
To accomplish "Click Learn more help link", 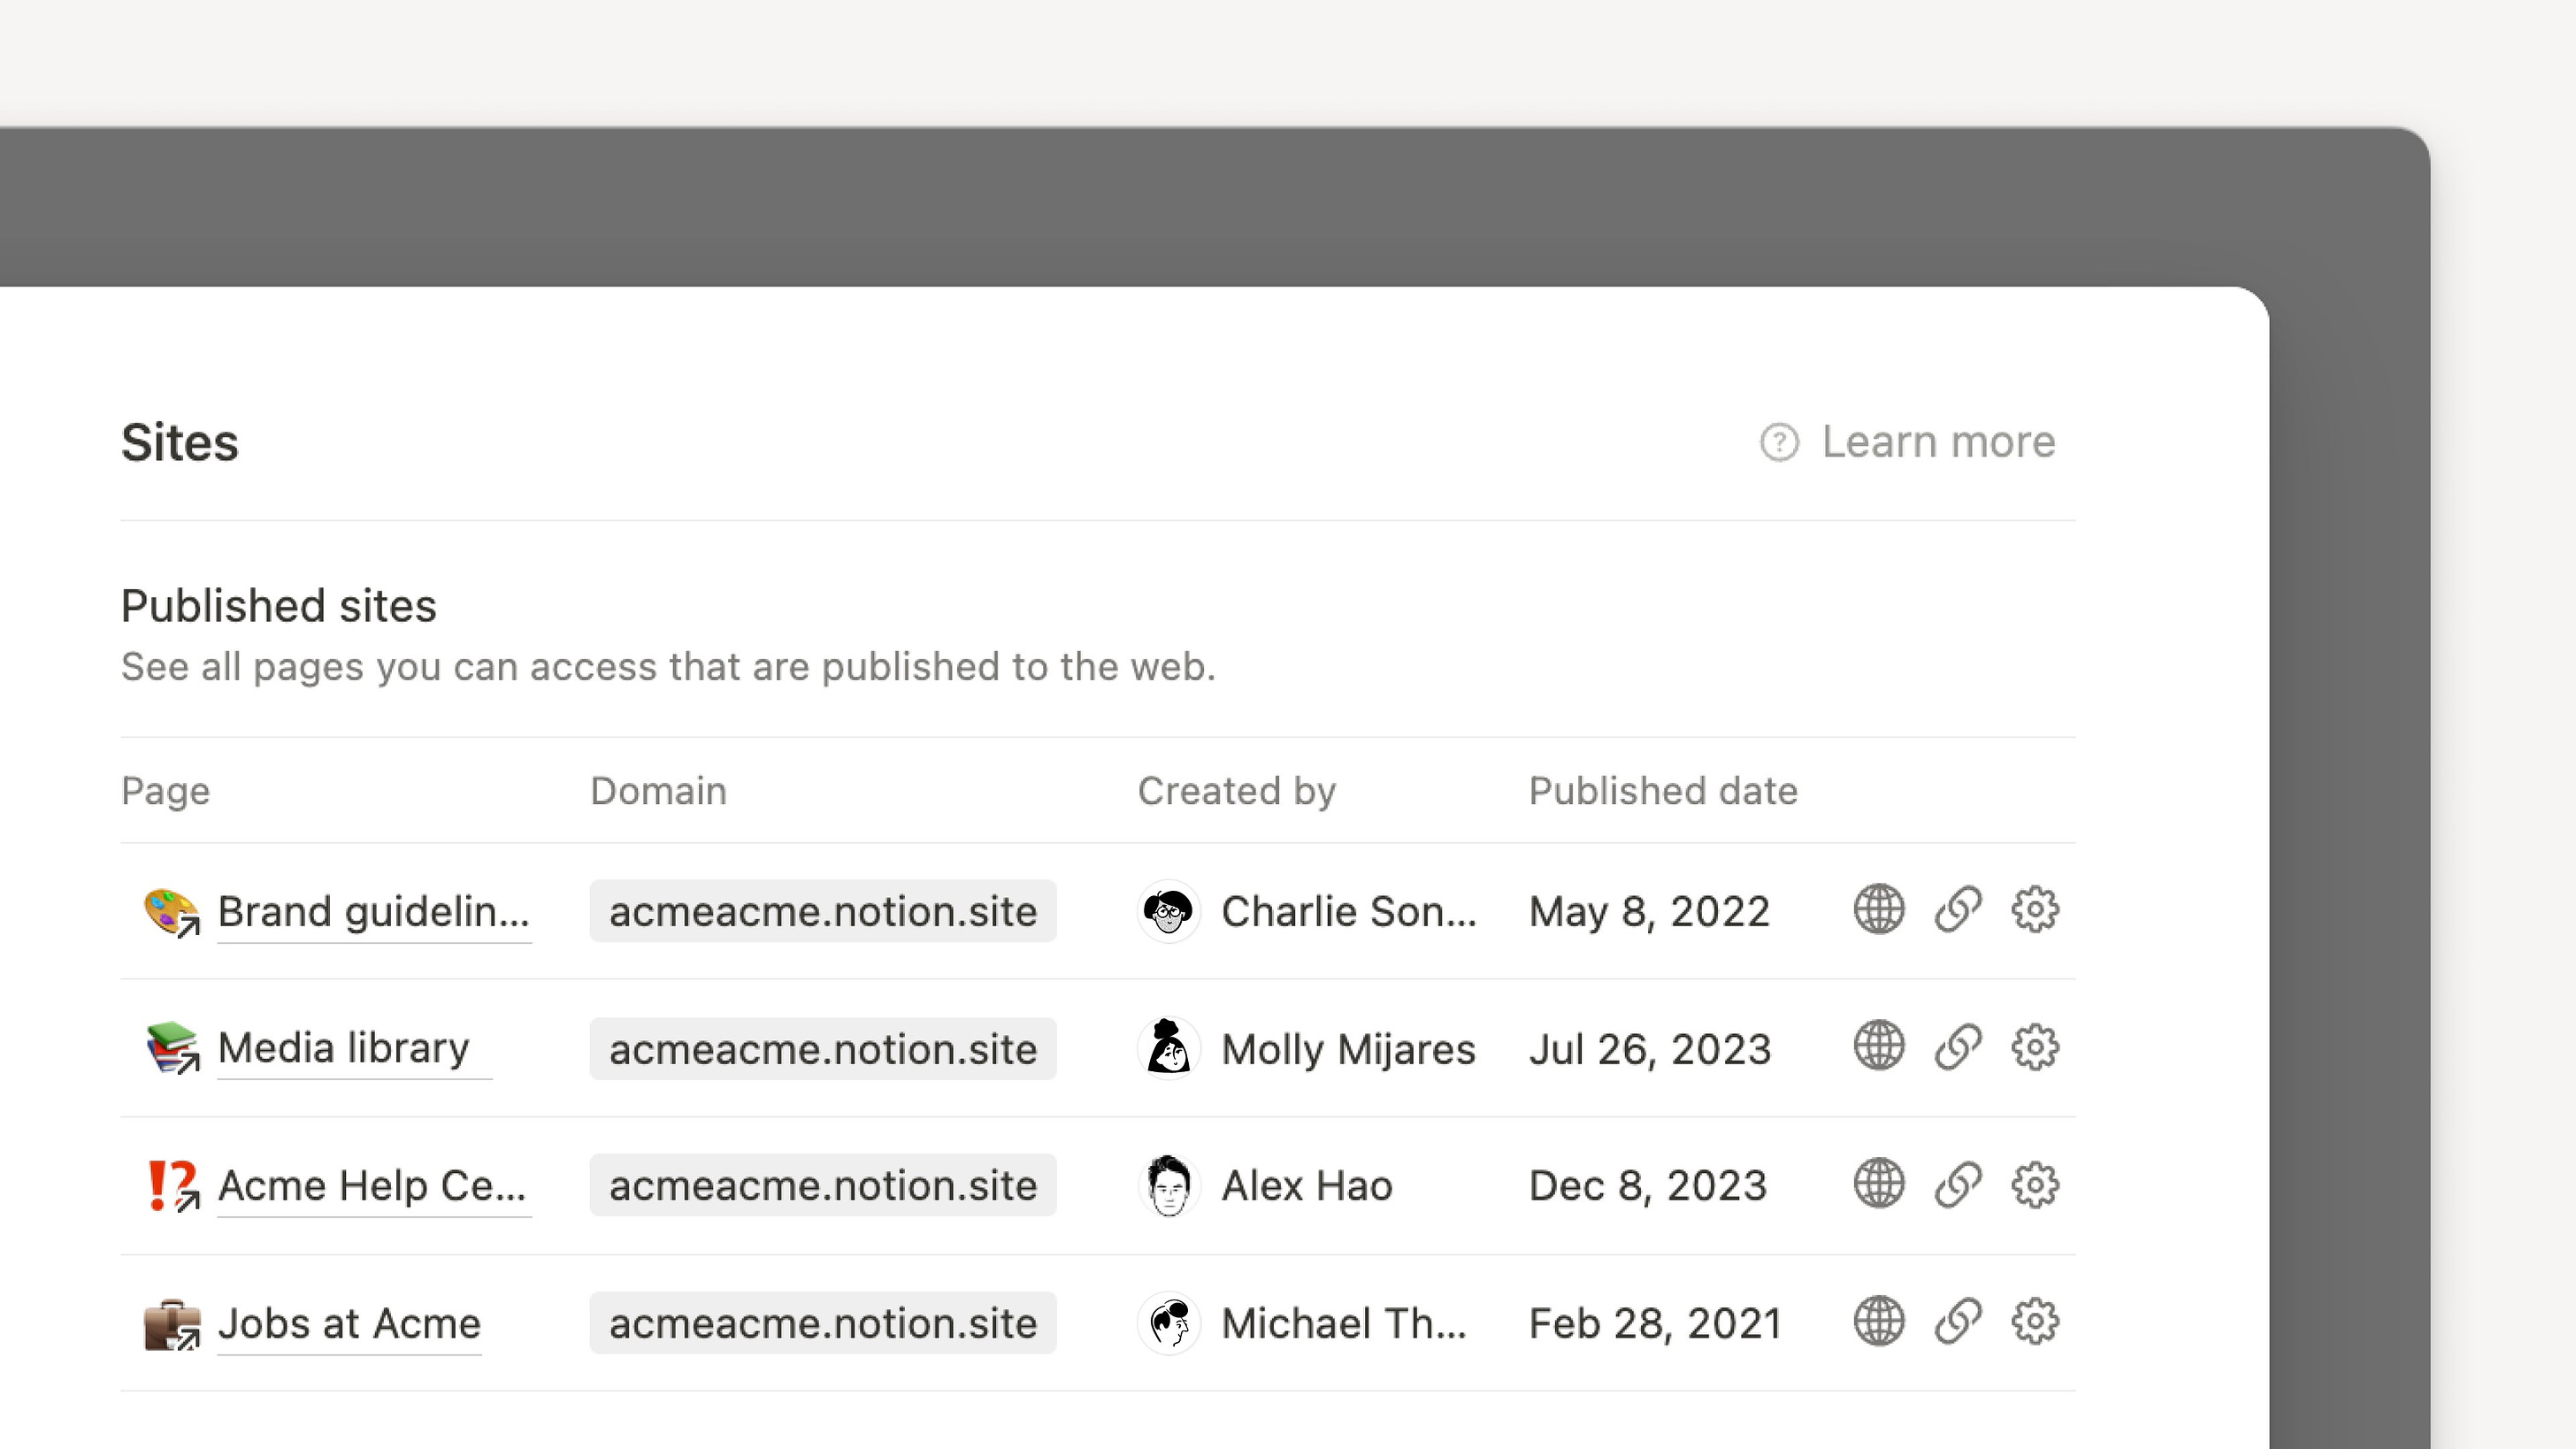I will point(1907,441).
